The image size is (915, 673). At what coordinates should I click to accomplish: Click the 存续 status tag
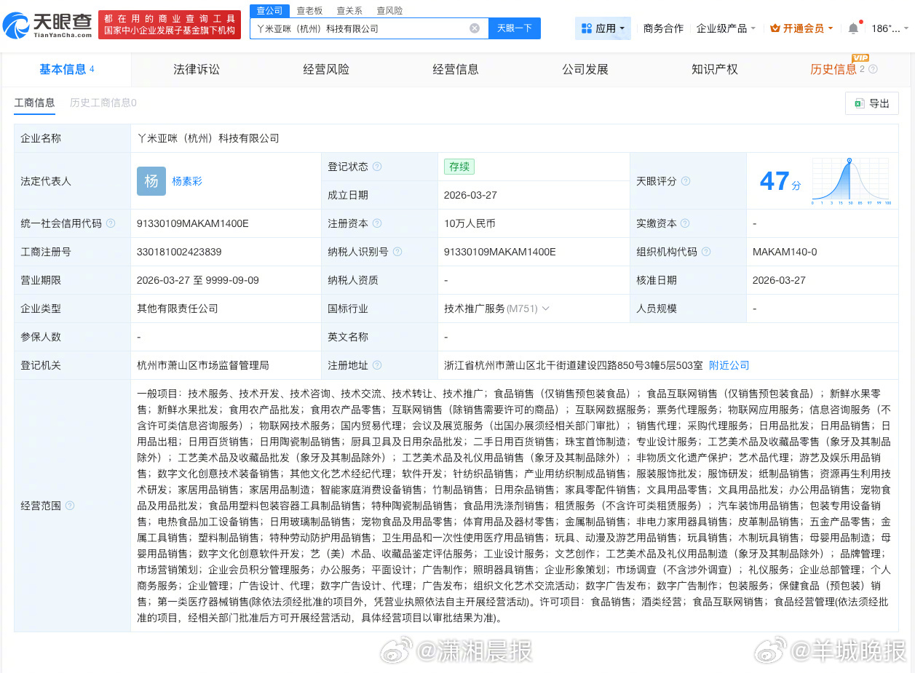(459, 167)
